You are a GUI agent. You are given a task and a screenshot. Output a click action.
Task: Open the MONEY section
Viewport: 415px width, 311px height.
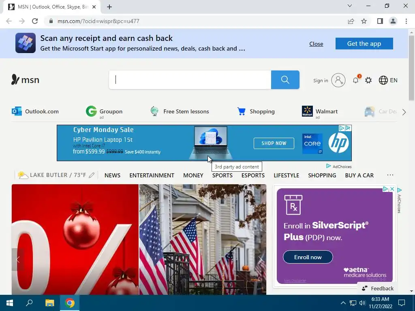193,175
